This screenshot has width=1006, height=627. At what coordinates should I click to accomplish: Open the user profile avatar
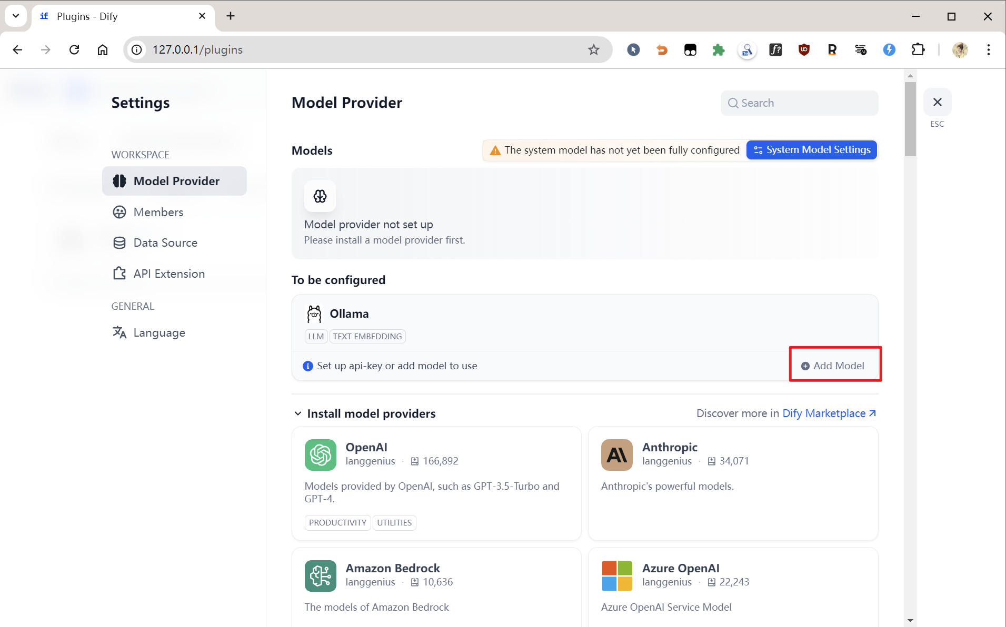tap(960, 49)
